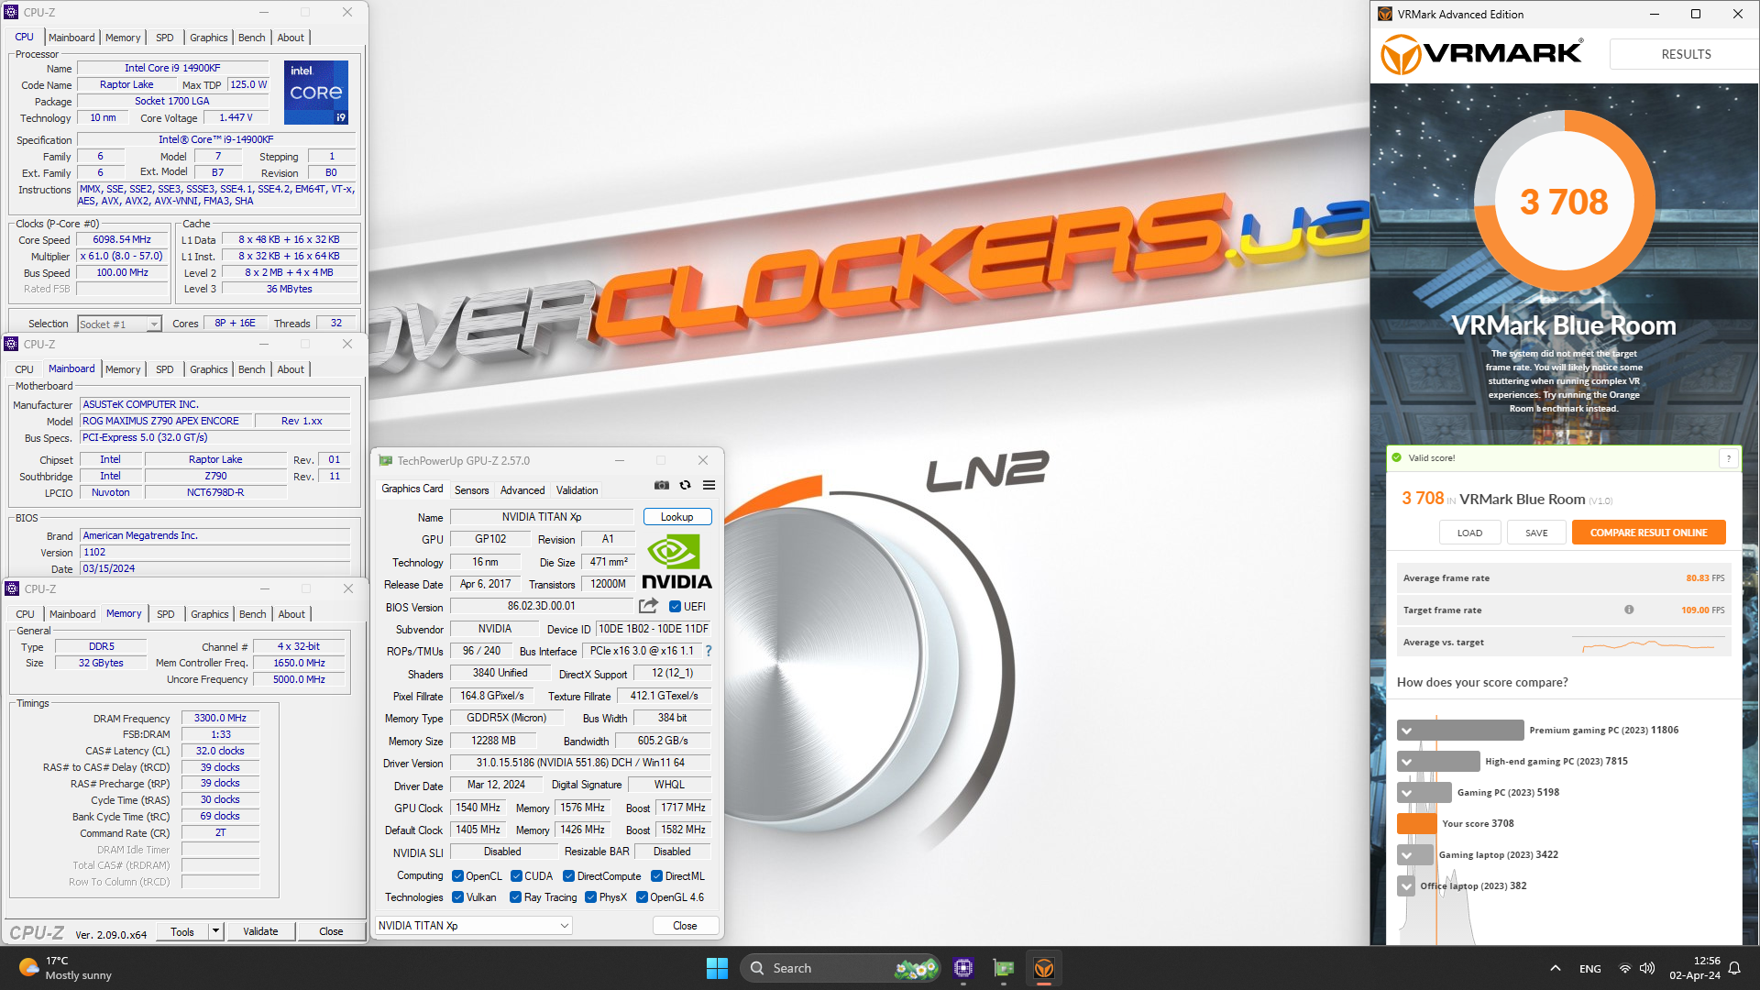Expand the Office laptop (2023) comparison

click(1406, 886)
